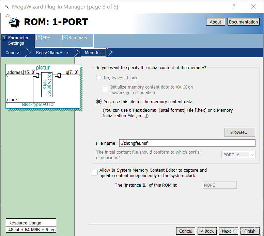Click '48 lut + 64 M9K + 6 reg' text
The width and height of the screenshot is (264, 236).
[x=32, y=230]
